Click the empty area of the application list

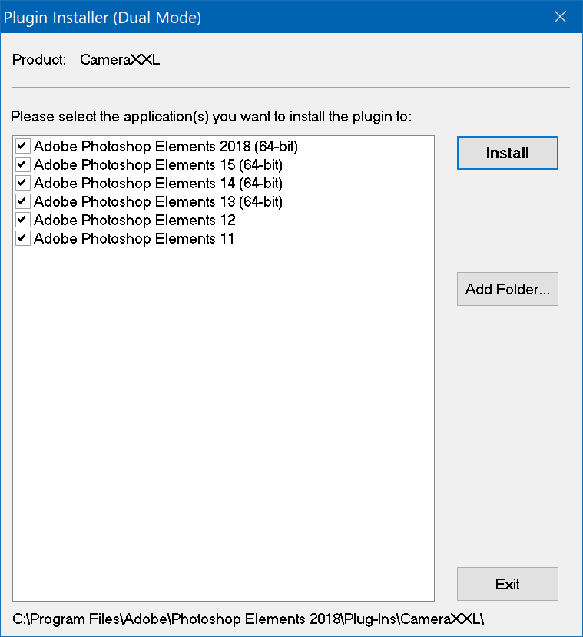[x=223, y=423]
